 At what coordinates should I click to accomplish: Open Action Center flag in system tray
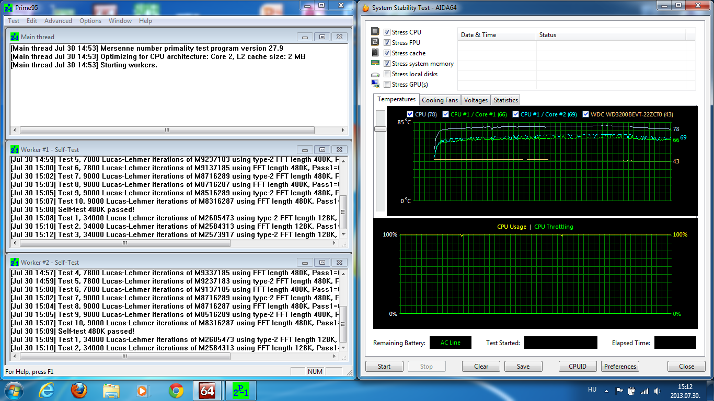pos(619,391)
